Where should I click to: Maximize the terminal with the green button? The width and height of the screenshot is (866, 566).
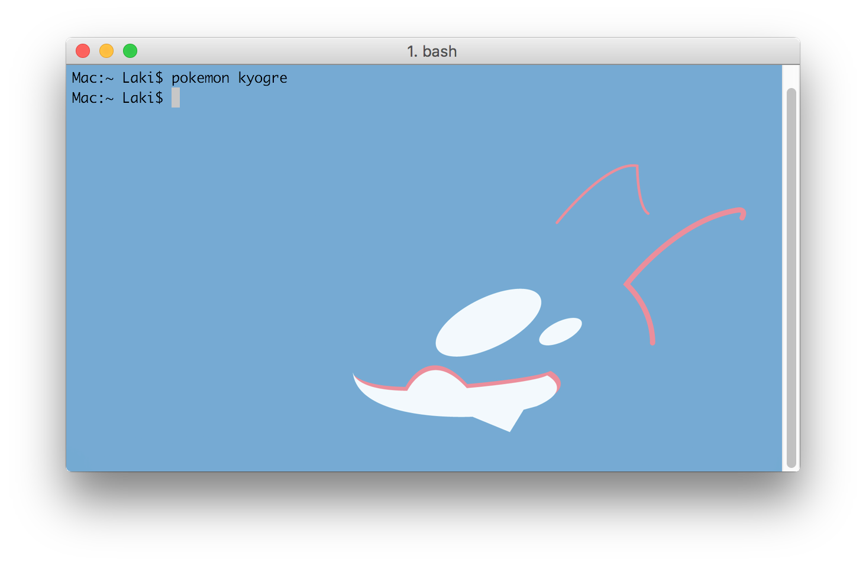coord(130,51)
